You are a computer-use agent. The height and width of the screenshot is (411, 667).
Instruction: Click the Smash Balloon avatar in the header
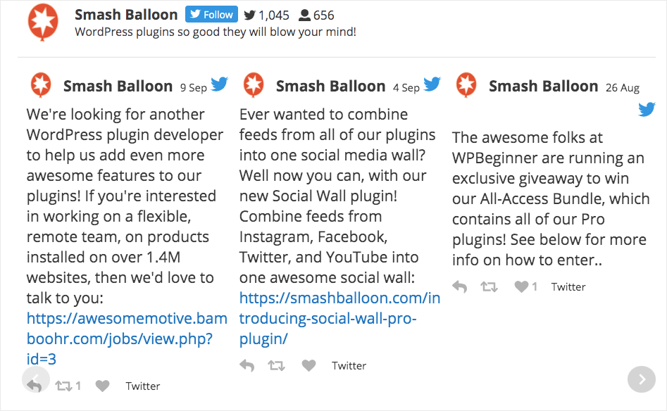[42, 22]
